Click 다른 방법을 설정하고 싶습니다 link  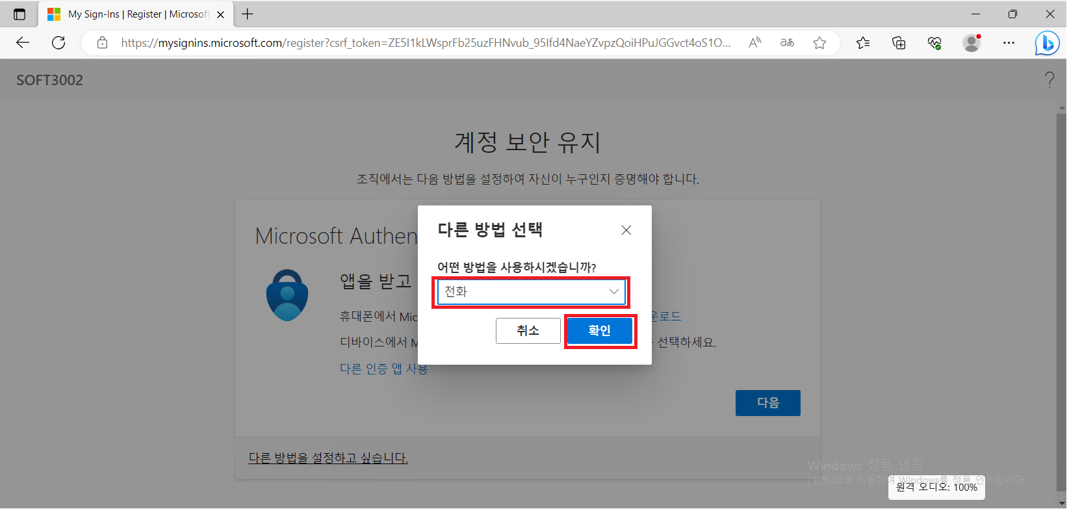point(328,458)
